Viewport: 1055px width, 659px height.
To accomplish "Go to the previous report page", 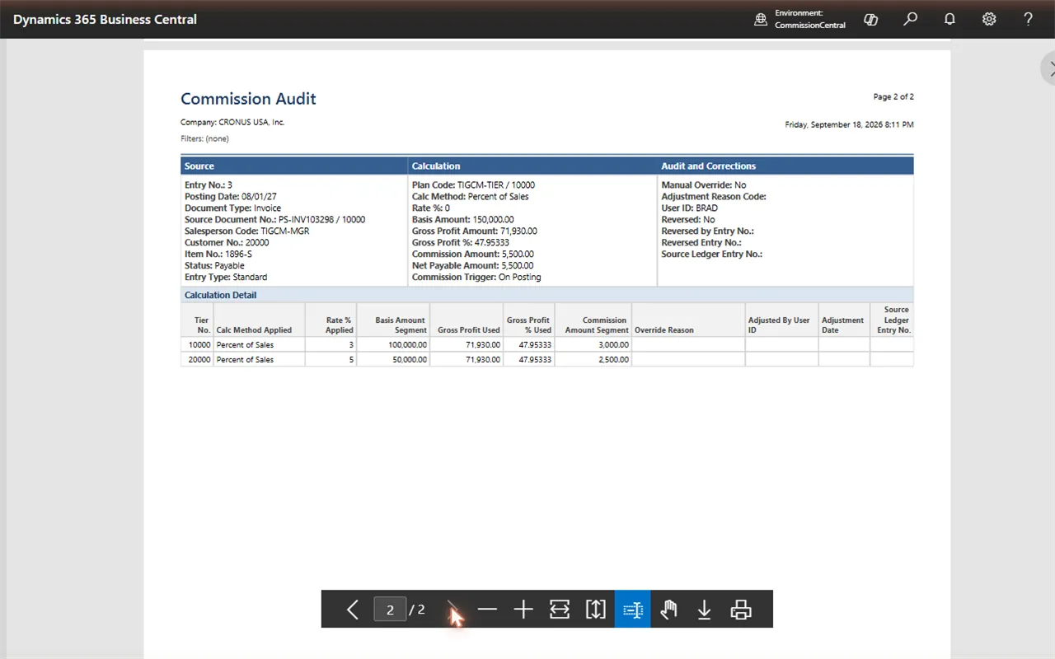I will [x=353, y=610].
